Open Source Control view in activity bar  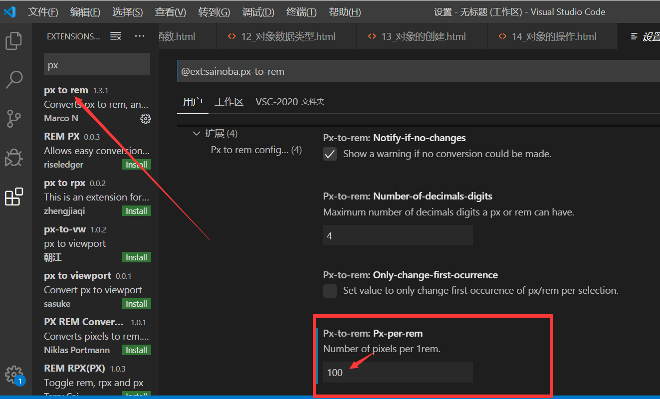[14, 119]
